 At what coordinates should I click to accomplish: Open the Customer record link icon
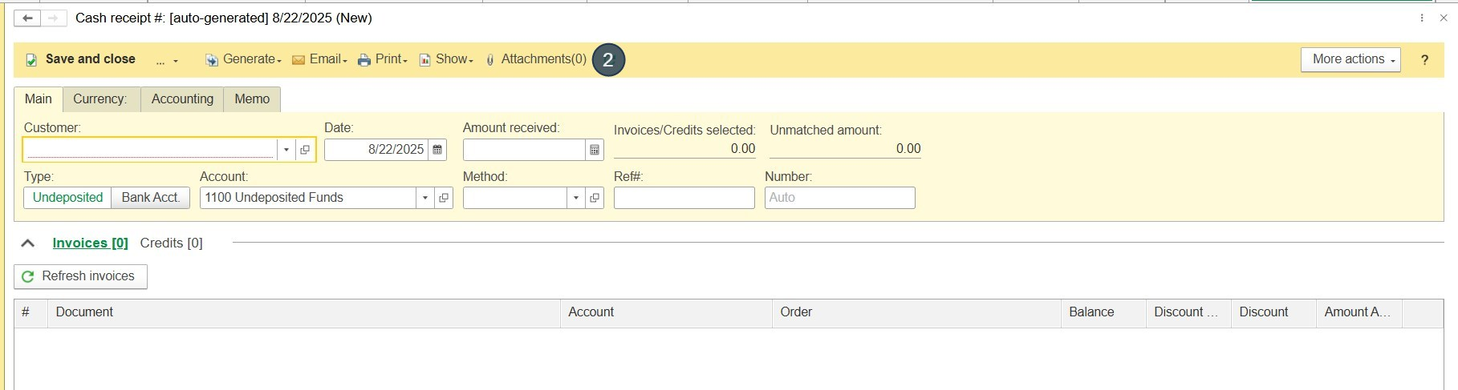click(305, 150)
